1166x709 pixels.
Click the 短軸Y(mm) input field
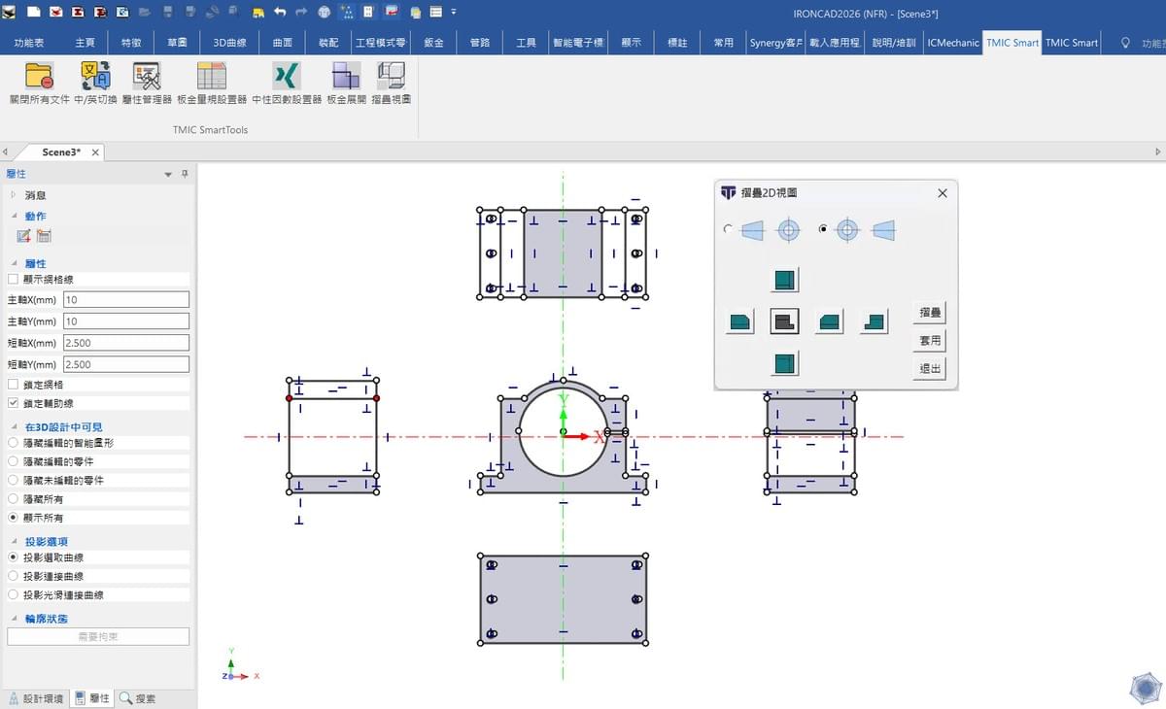coord(126,364)
